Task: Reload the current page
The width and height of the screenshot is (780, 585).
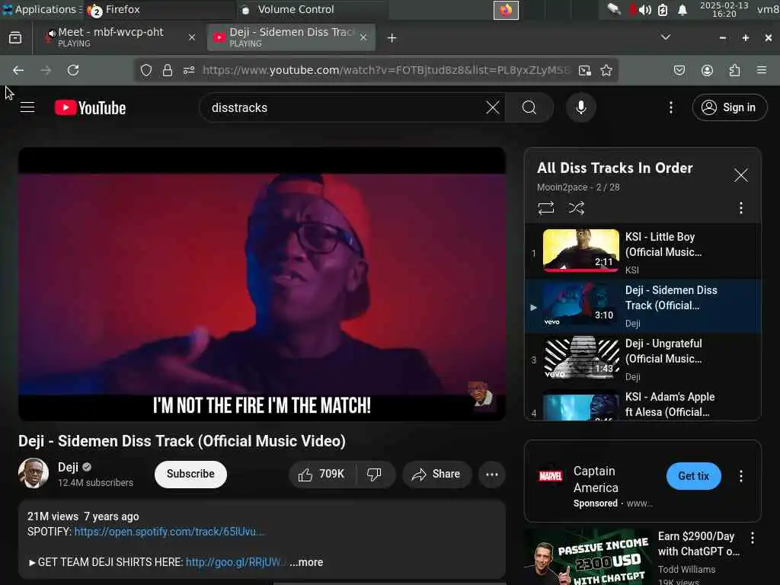Action: click(x=73, y=70)
